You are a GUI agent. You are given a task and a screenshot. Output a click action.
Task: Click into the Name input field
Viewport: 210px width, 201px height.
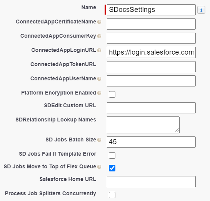click(151, 10)
